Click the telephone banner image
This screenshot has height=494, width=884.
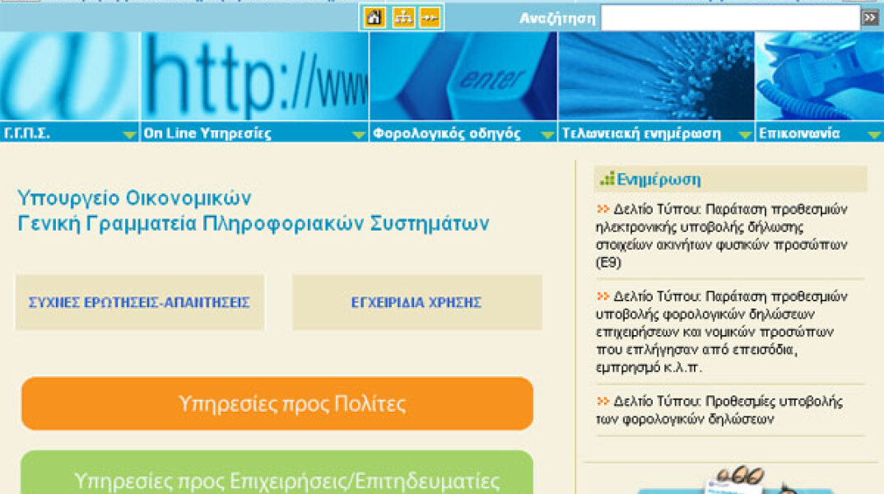[820, 76]
